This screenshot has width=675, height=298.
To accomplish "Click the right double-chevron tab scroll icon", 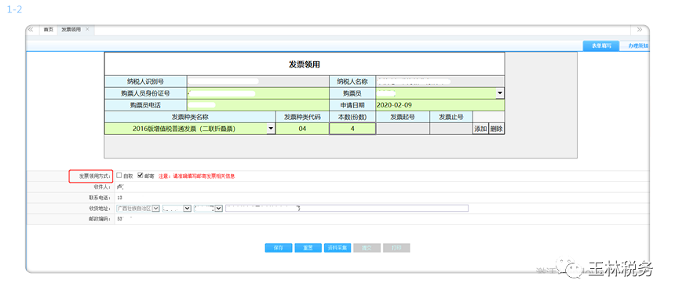I will point(639,30).
